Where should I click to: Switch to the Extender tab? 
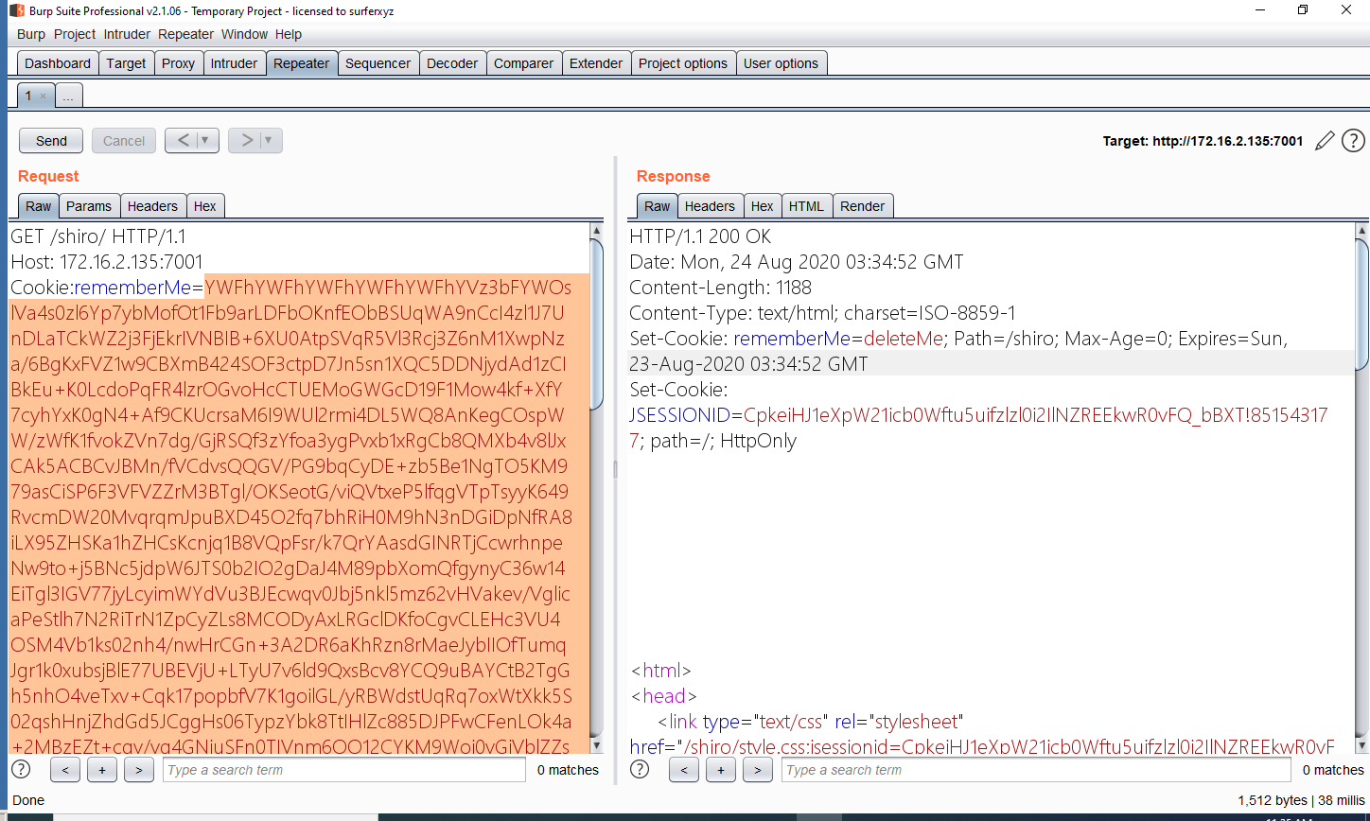[596, 63]
